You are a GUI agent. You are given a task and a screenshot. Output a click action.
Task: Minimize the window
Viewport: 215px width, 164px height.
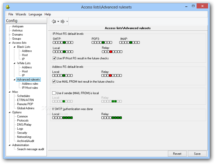(186, 6)
